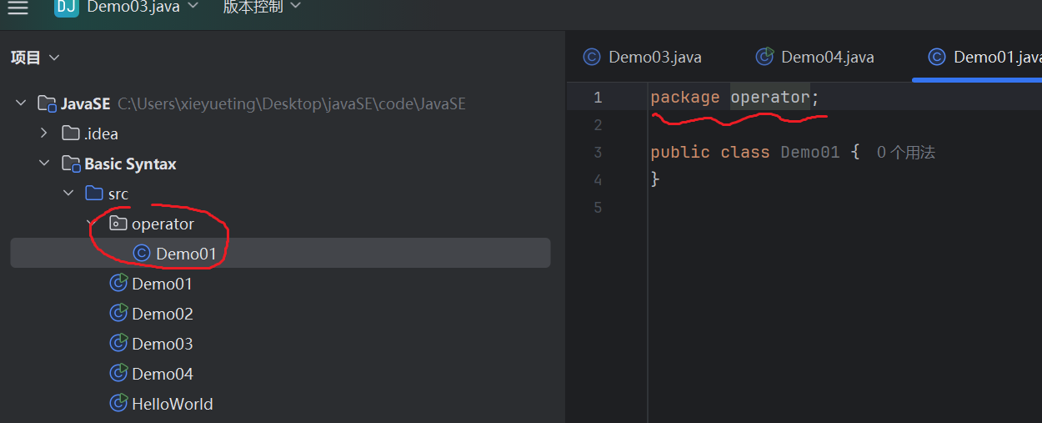Collapse the src folder chevron
Screen dimensions: 1042x423
[x=68, y=194]
